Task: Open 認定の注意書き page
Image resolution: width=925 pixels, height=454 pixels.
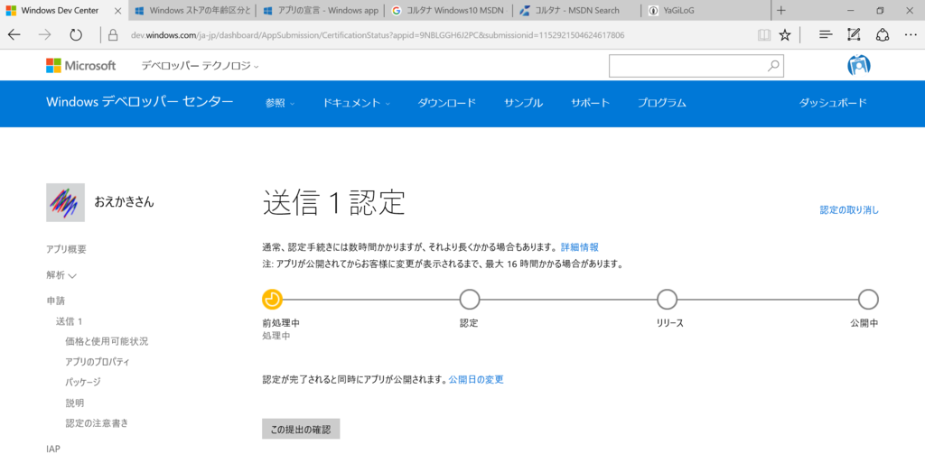Action: 97,423
